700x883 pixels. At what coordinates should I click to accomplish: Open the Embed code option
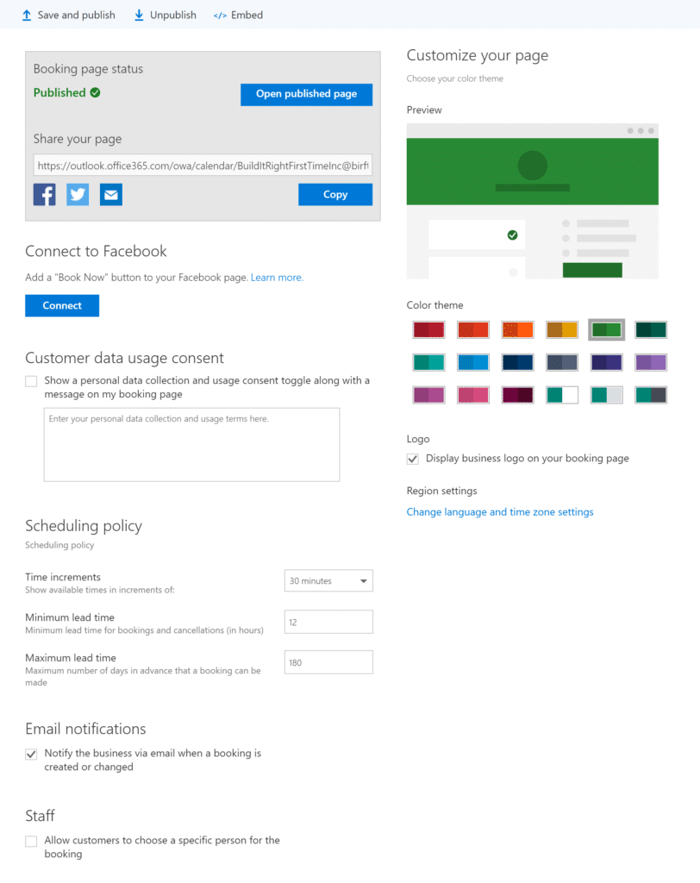tap(238, 16)
